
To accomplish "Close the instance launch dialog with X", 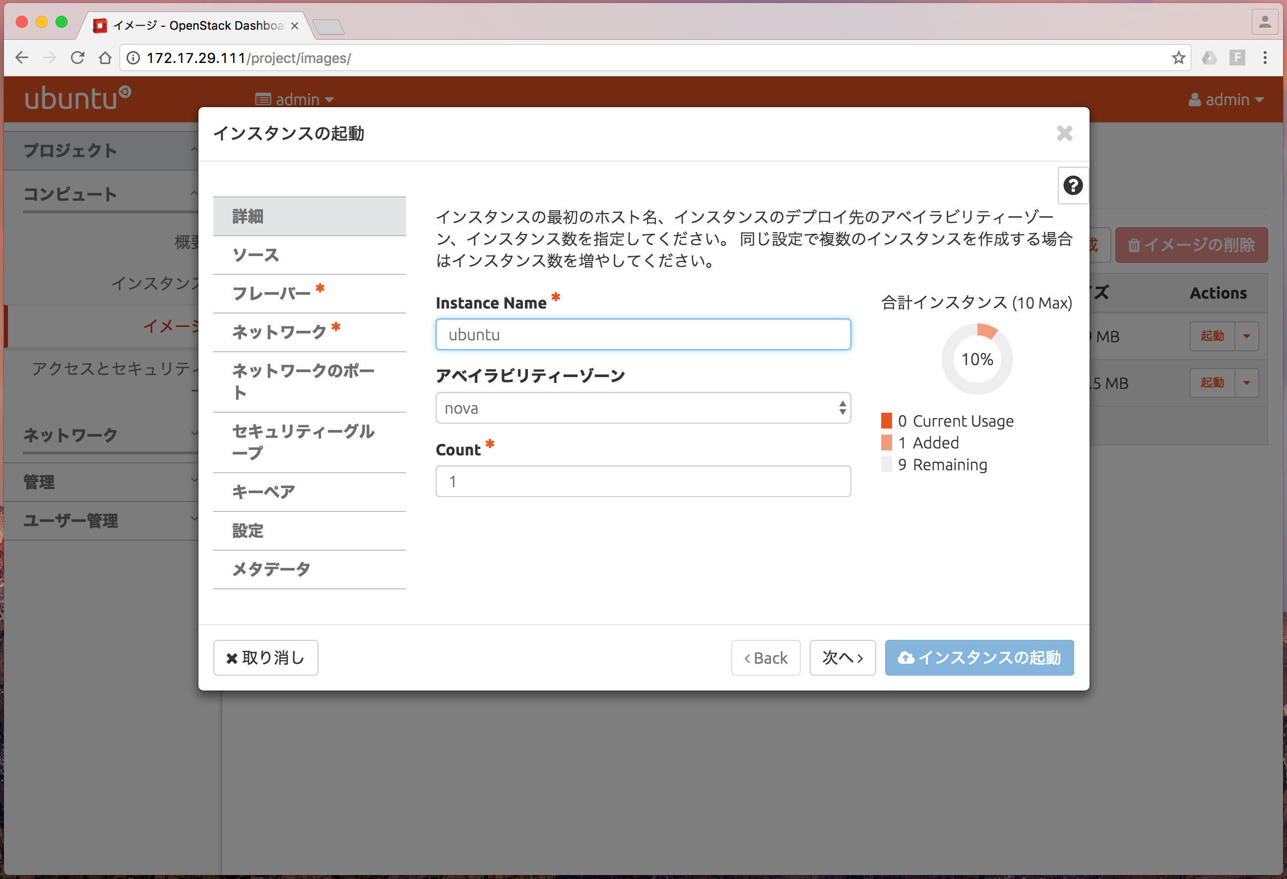I will click(1064, 133).
